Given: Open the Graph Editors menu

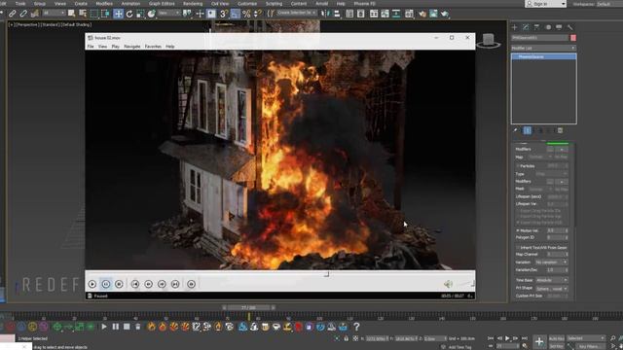Looking at the screenshot, I should click(162, 4).
